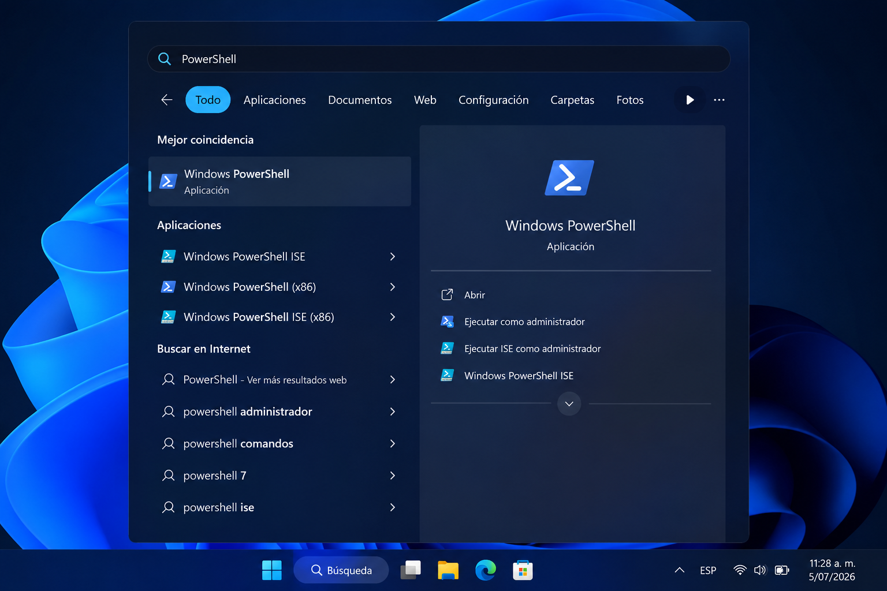Click the volume speaker icon
Viewport: 887px width, 591px height.
pyautogui.click(x=760, y=570)
